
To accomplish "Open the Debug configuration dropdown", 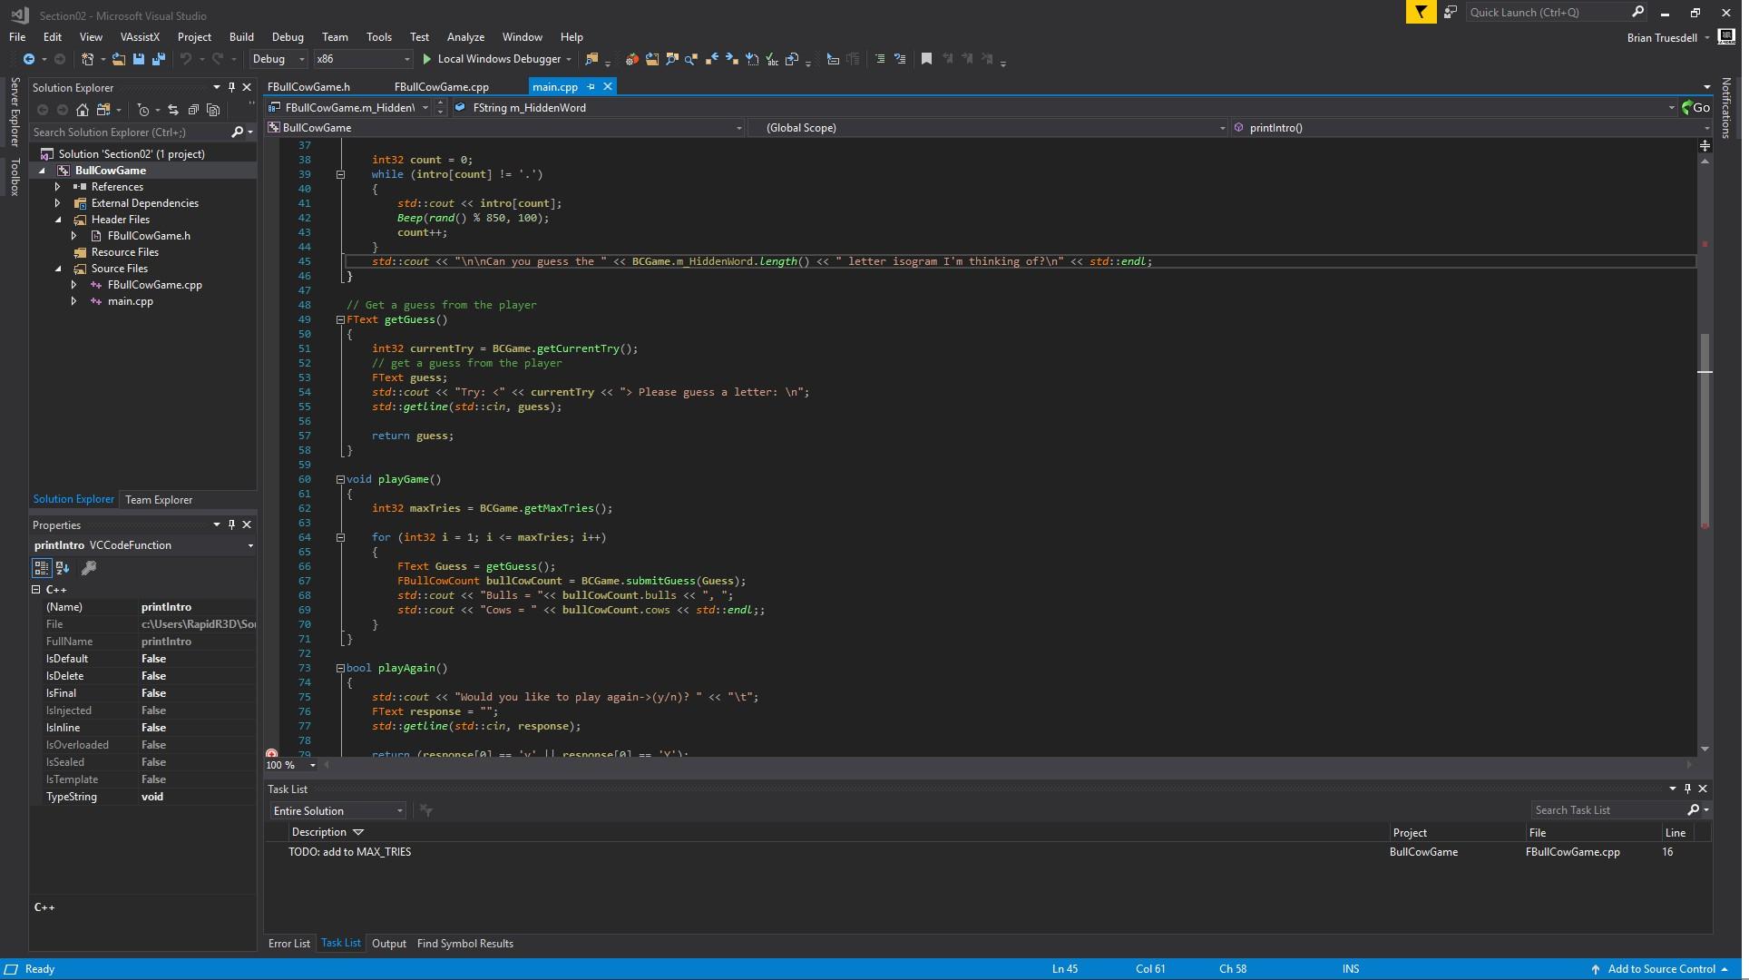I will point(278,59).
